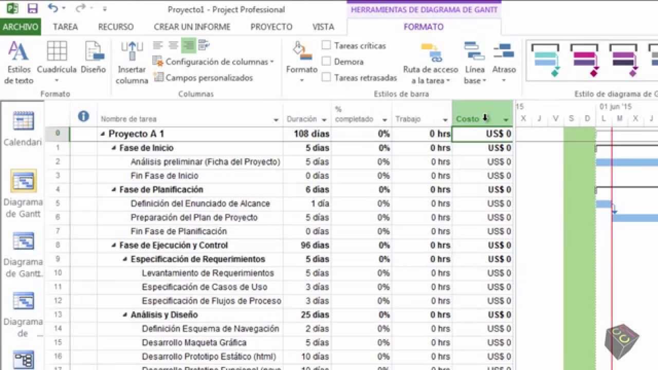Select align center column icon
Image resolution: width=658 pixels, height=370 pixels.
click(x=173, y=45)
